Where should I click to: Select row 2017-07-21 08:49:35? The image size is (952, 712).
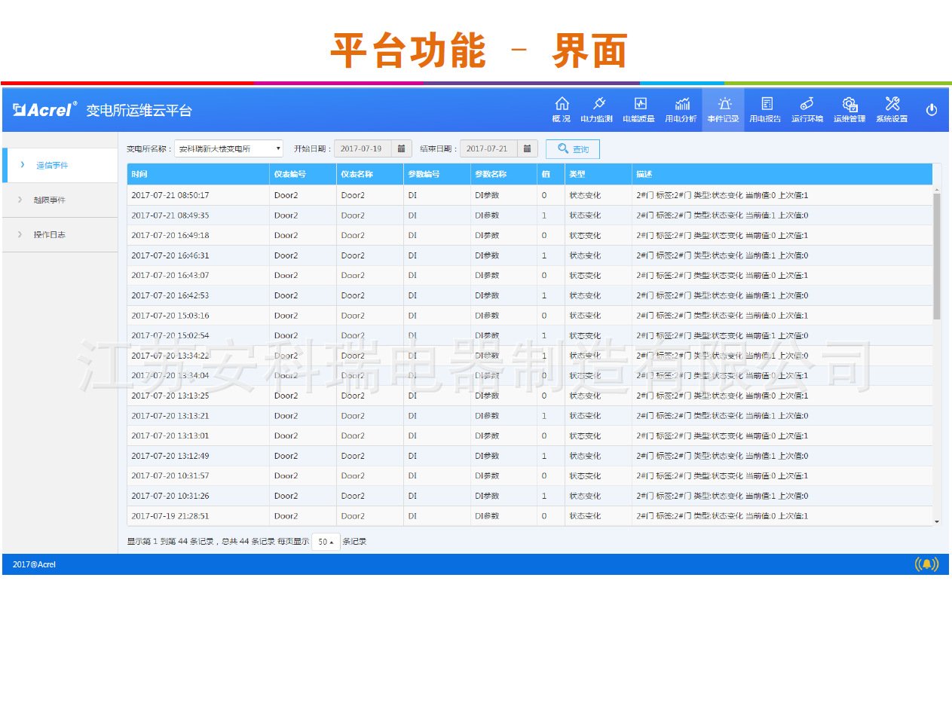(x=530, y=215)
